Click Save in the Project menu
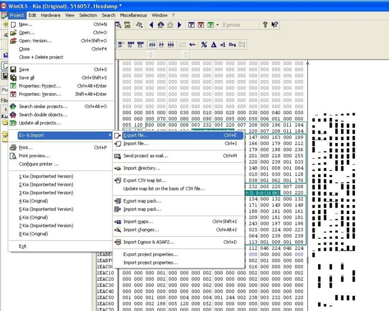389x311 pixels. (61, 70)
